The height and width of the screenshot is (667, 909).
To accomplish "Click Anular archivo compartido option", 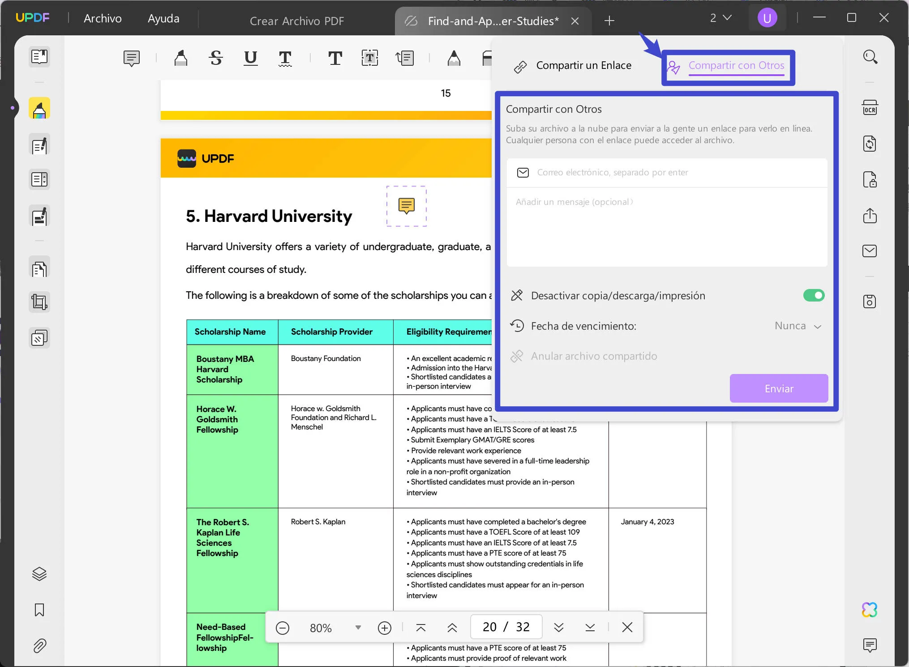I will tap(583, 356).
